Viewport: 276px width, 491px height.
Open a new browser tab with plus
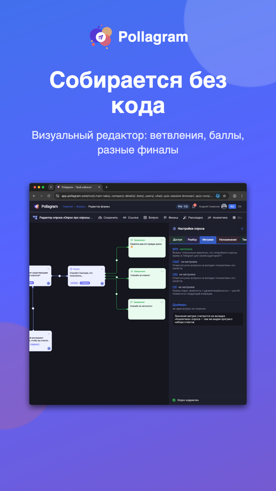coord(107,187)
